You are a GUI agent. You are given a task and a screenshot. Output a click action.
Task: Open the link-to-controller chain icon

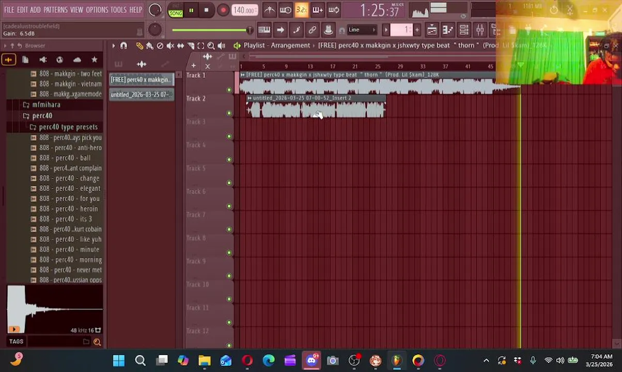click(x=313, y=30)
